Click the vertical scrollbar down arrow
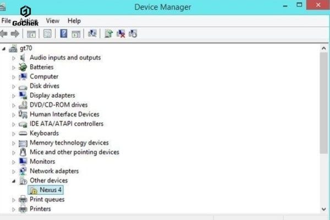 323,208
